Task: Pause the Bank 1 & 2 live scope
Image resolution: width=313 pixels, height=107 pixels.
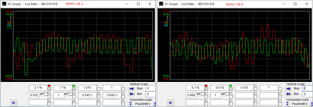Action: [x=13, y=102]
